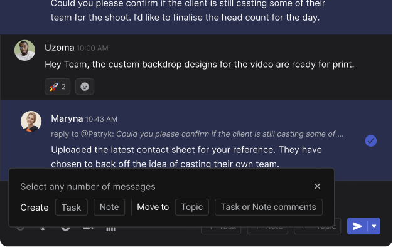Create a Task from selected messages
The width and height of the screenshot is (393, 247).
(x=72, y=208)
